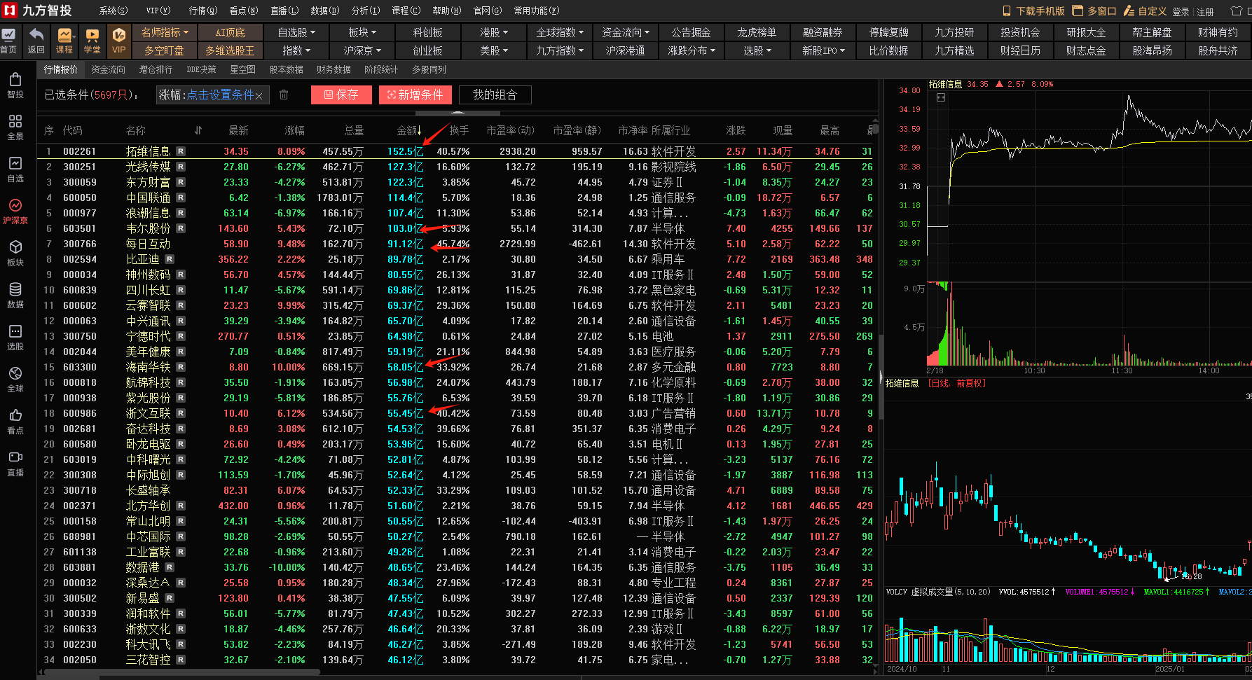Expand the 自选股 dropdown
1252x680 pixels.
click(x=296, y=32)
